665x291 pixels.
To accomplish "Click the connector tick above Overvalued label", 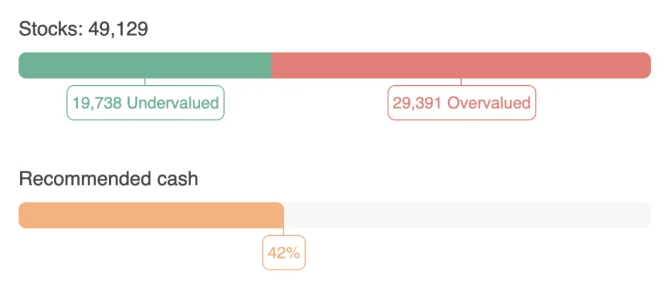I will 461,82.
